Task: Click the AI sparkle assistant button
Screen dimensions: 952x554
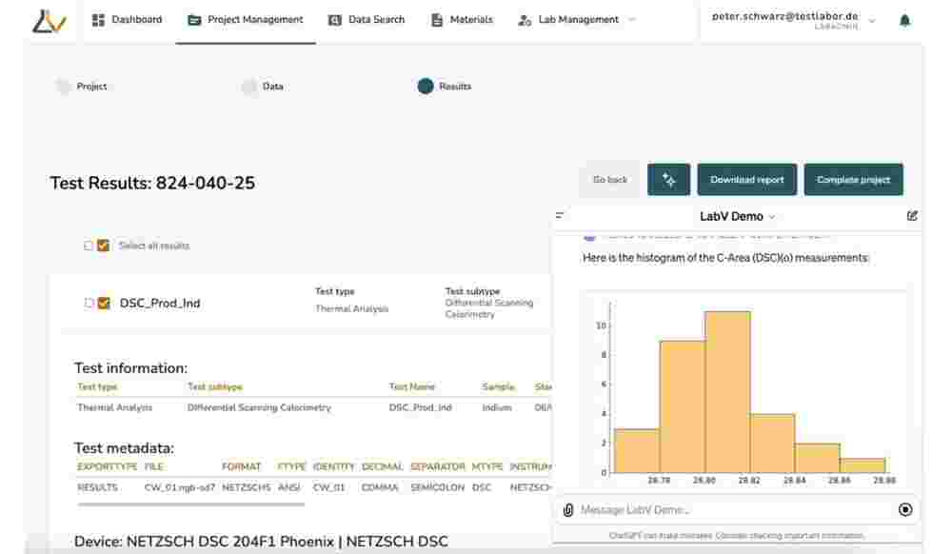Action: pyautogui.click(x=668, y=180)
